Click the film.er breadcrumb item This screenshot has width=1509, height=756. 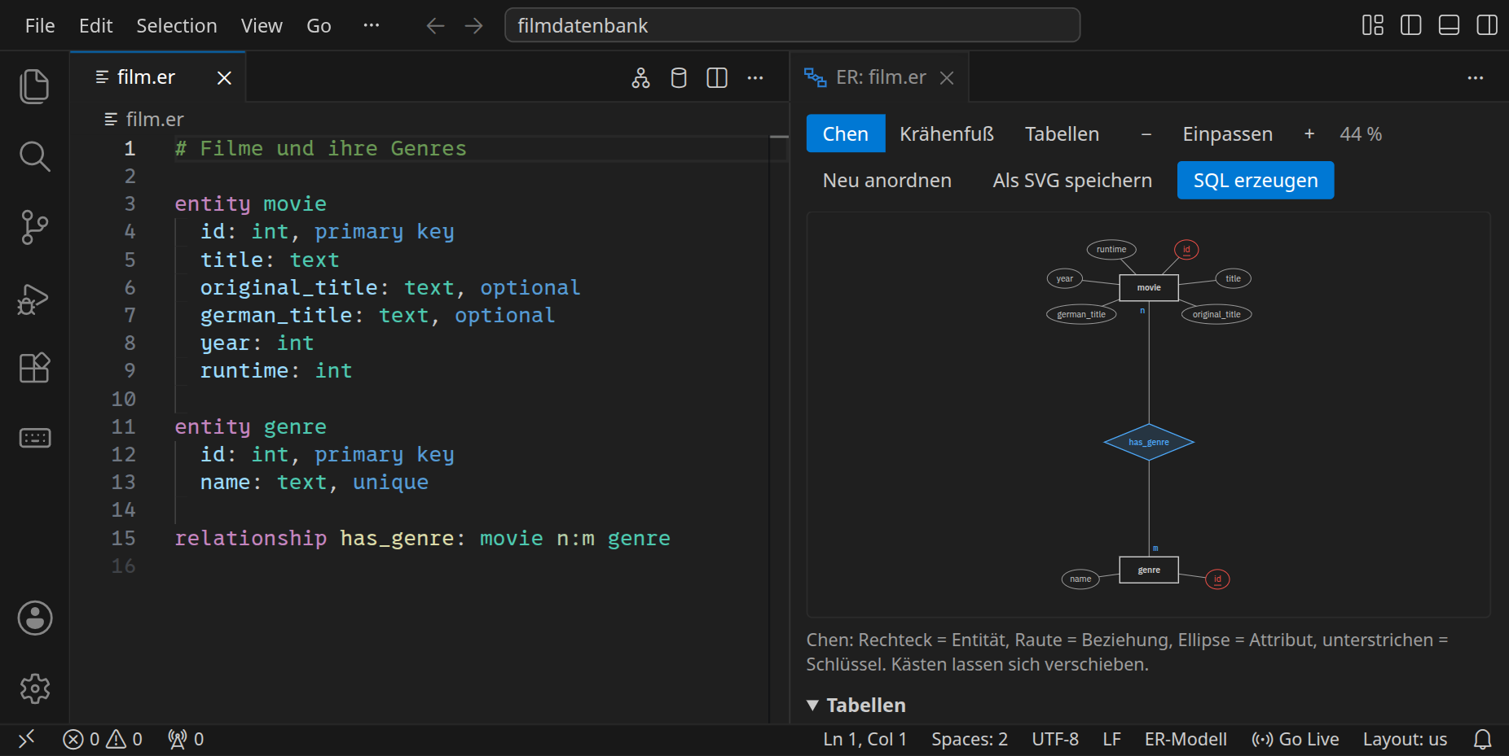[144, 120]
